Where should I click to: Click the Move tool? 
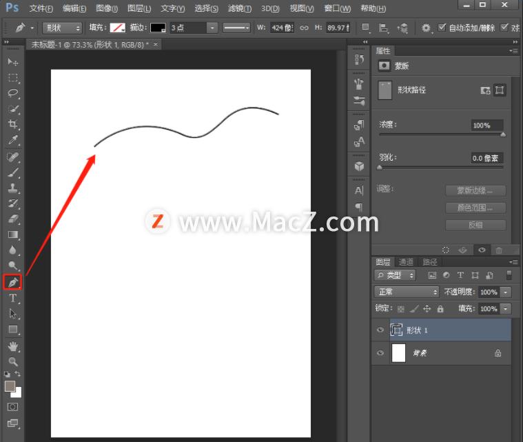(x=12, y=62)
